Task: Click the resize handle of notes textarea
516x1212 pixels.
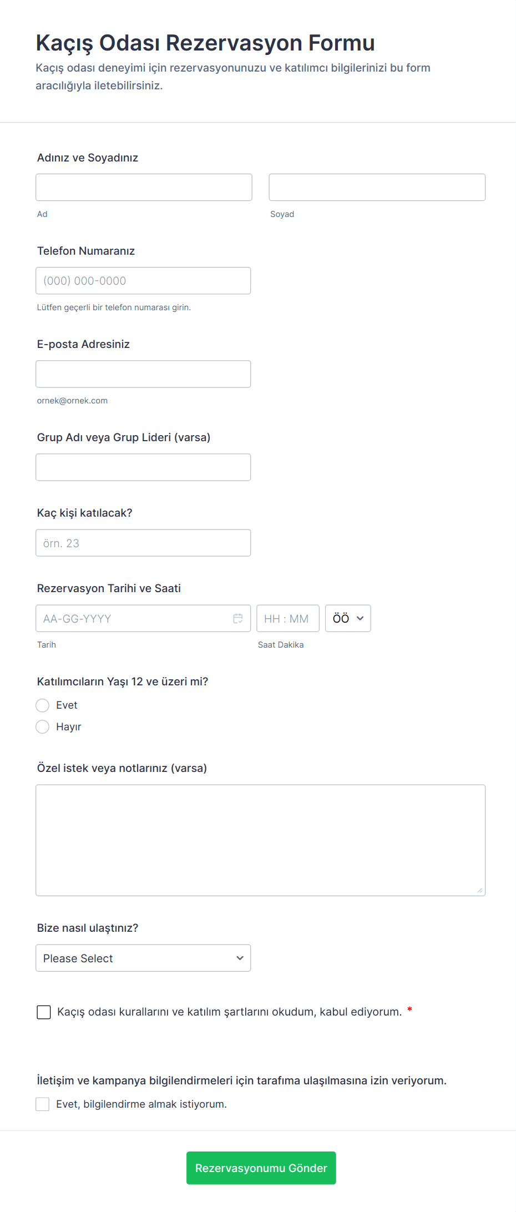Action: click(479, 890)
